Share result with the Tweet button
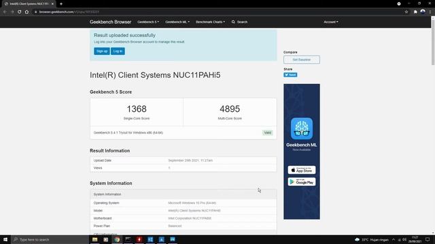 [290, 75]
